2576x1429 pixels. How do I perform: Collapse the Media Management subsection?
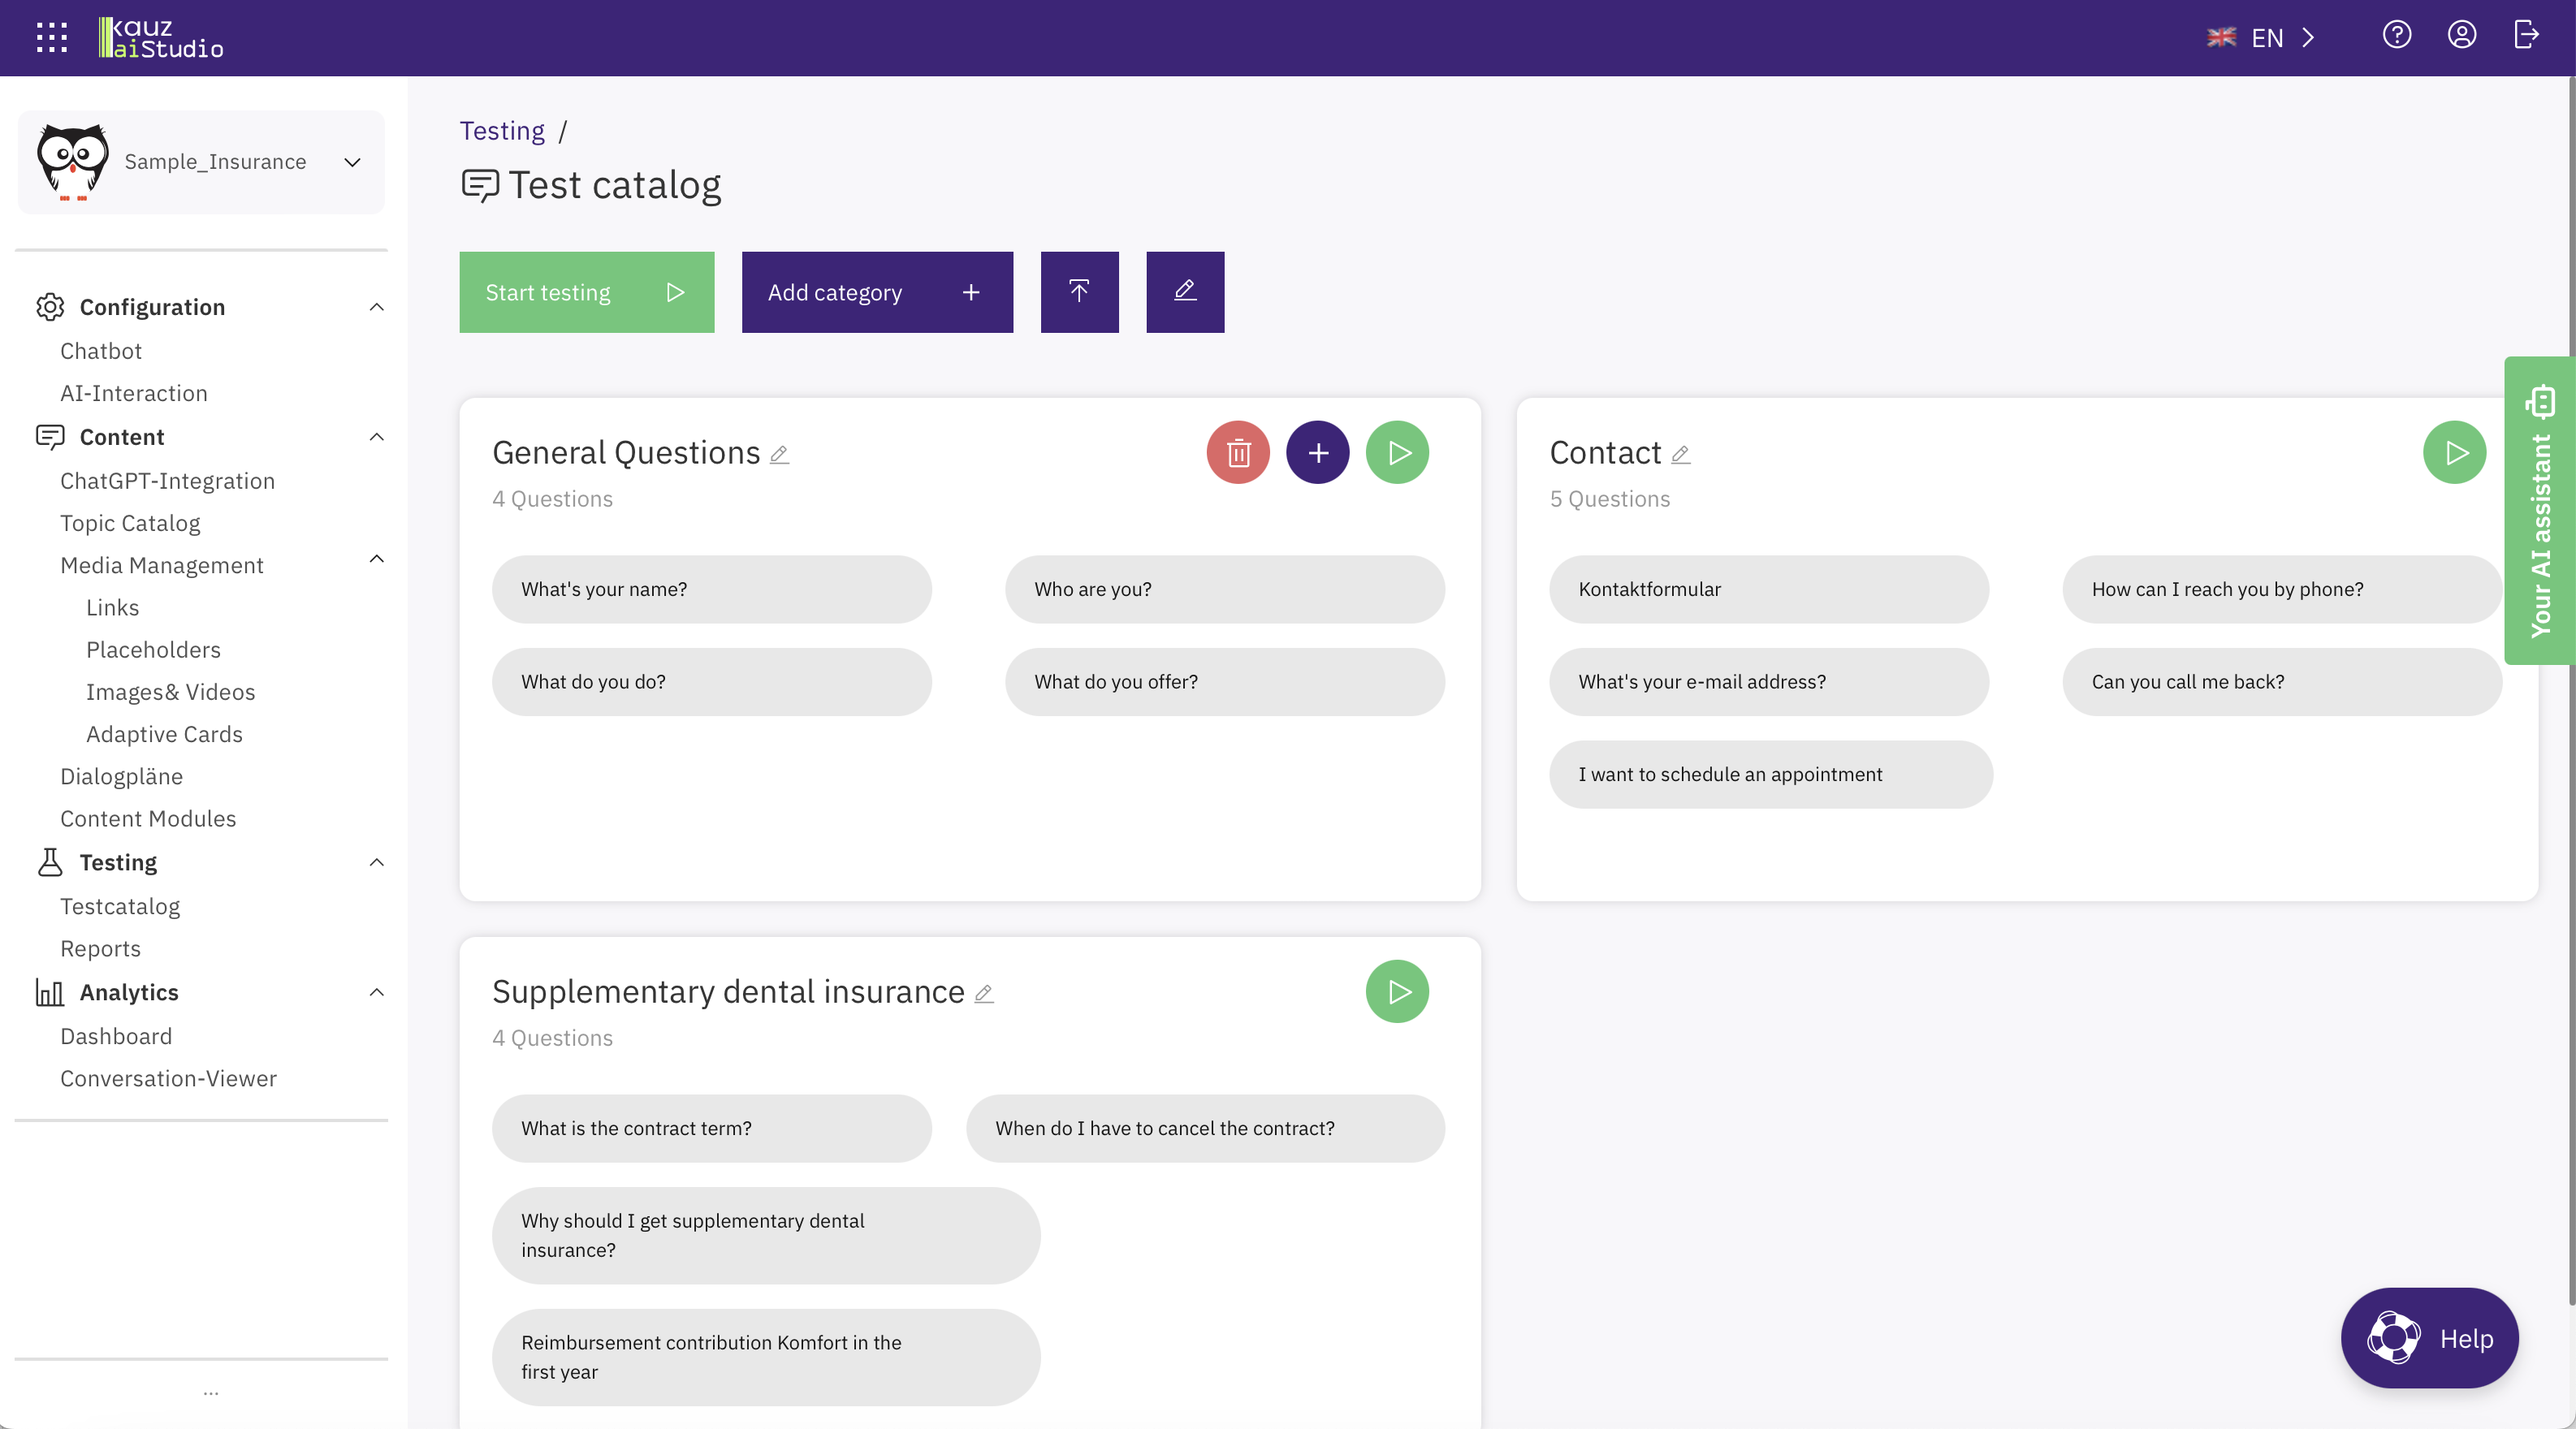click(376, 560)
